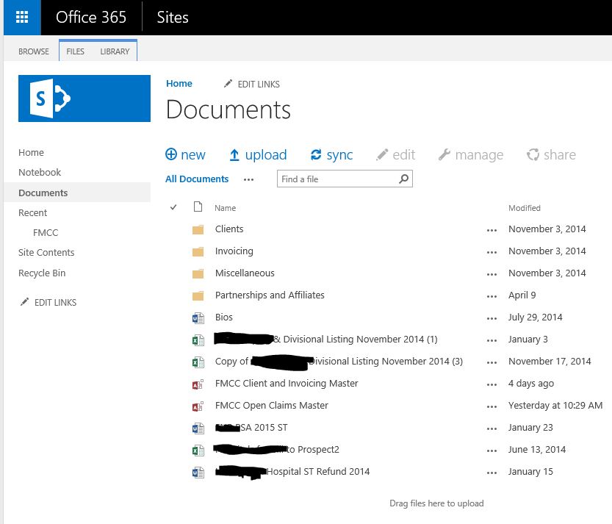Click EDIT LINKS in left navigation
Image resolution: width=612 pixels, height=524 pixels.
(x=55, y=302)
